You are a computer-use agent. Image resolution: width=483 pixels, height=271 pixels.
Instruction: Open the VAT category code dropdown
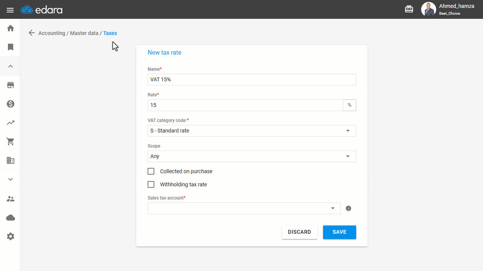[252, 131]
